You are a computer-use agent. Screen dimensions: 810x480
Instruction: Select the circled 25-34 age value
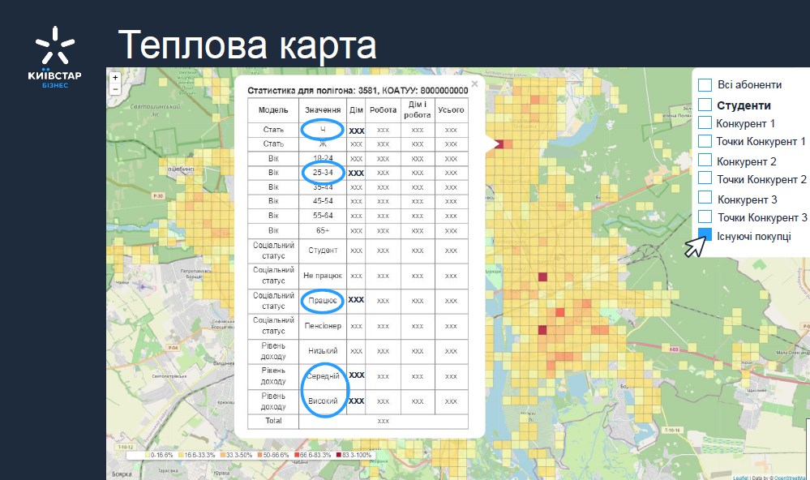pyautogui.click(x=323, y=173)
